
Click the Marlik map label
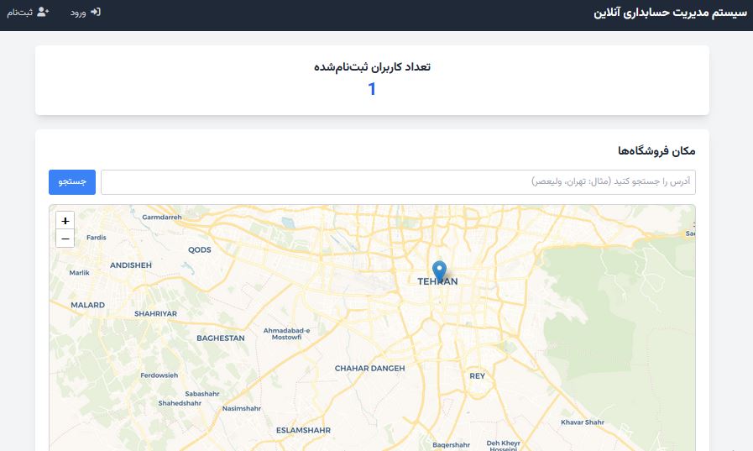click(79, 272)
